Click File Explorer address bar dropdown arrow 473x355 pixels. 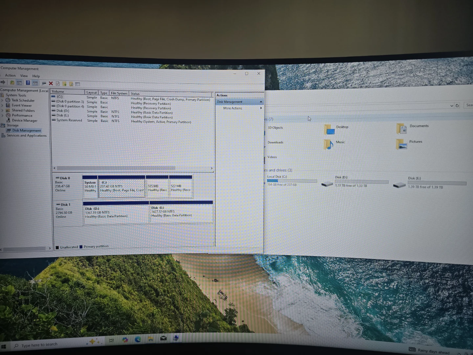point(452,106)
